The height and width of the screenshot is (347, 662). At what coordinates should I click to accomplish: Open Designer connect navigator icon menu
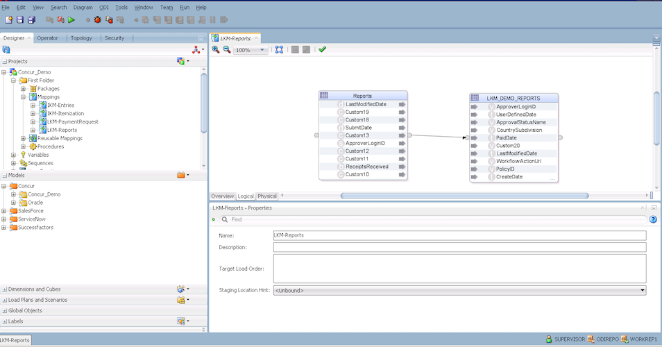(198, 50)
